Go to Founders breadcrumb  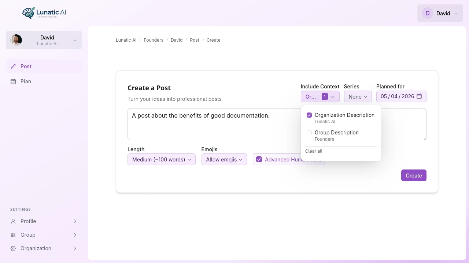tap(154, 40)
